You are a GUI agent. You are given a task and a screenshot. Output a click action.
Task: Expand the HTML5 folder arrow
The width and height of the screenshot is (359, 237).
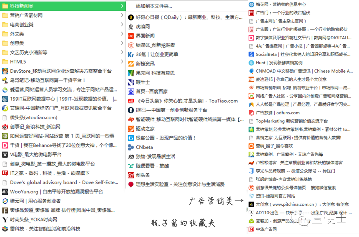[x=122, y=62]
